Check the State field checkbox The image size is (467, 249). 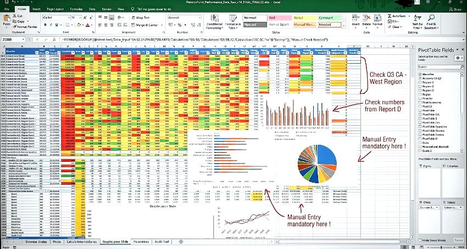point(420,143)
